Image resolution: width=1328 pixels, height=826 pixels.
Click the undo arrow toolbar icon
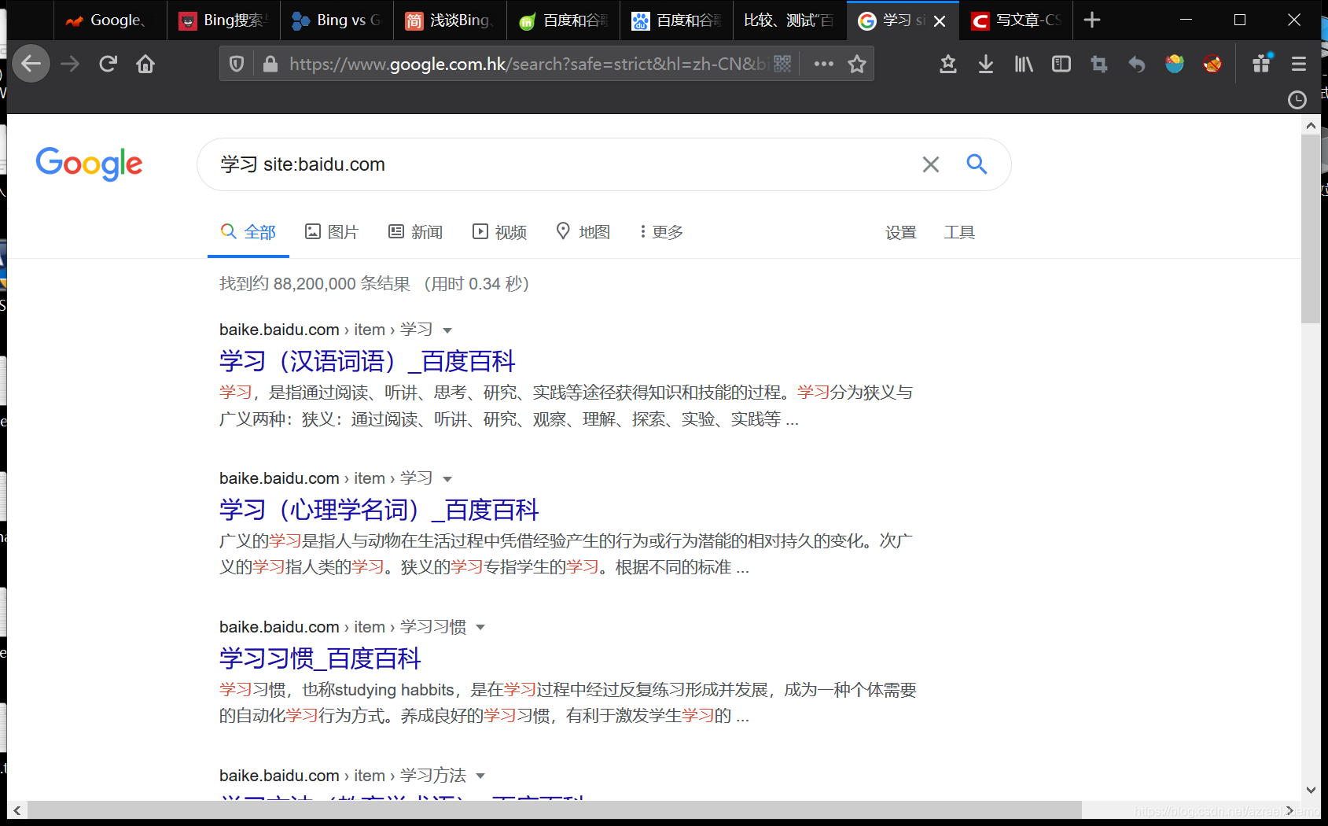point(1137,64)
